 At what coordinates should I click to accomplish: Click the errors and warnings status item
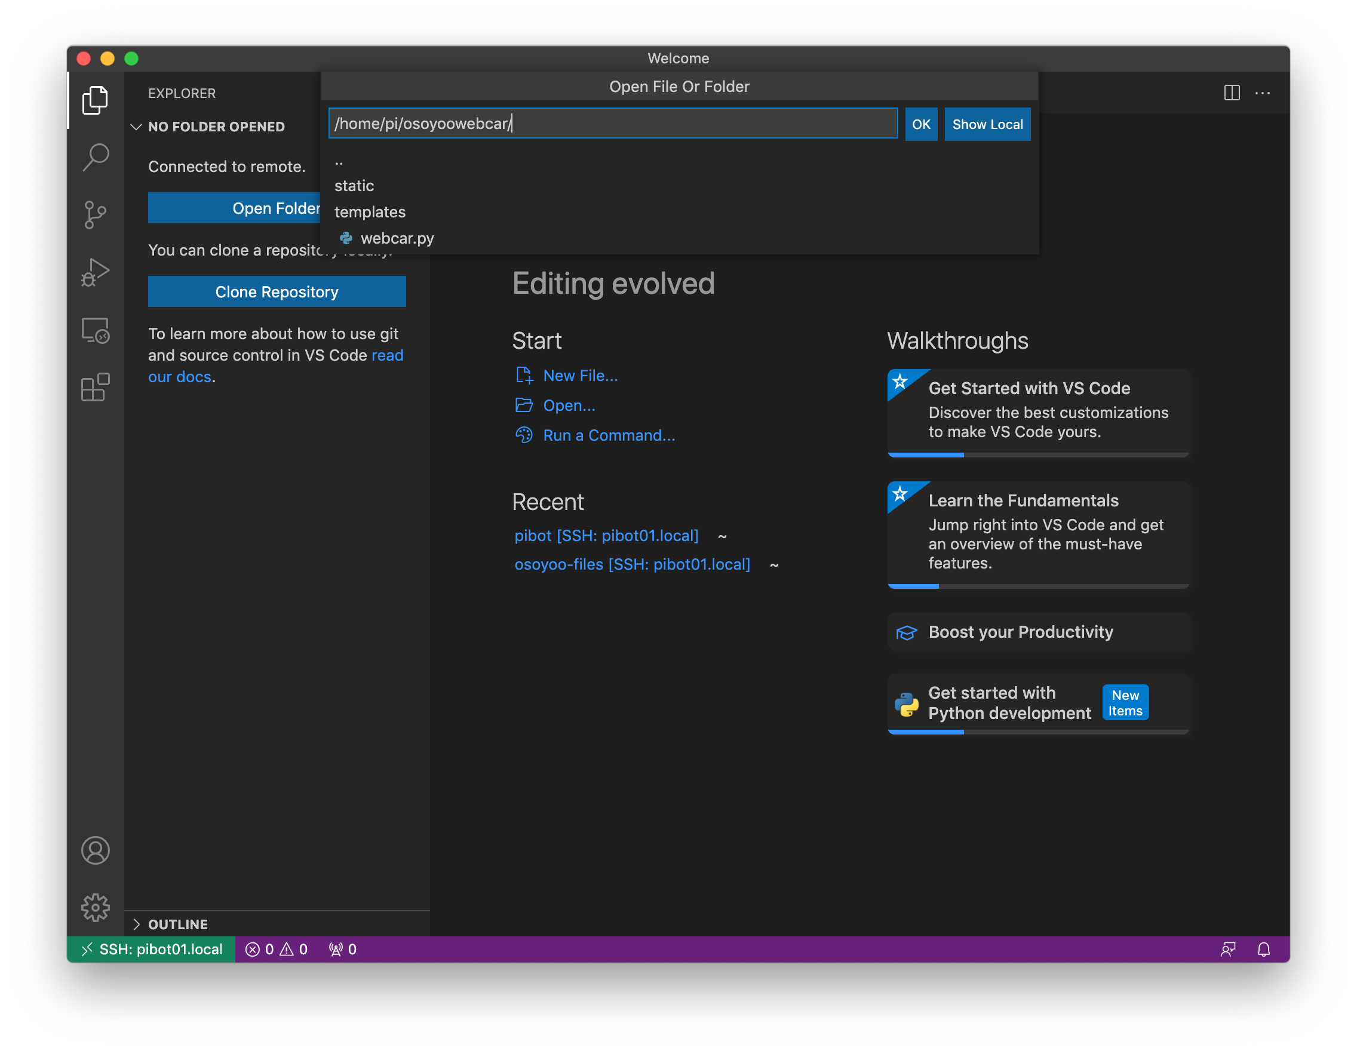[x=277, y=949]
